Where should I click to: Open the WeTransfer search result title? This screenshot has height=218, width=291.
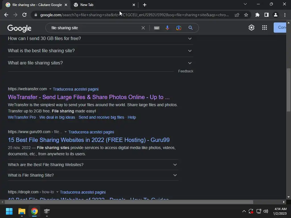89,97
